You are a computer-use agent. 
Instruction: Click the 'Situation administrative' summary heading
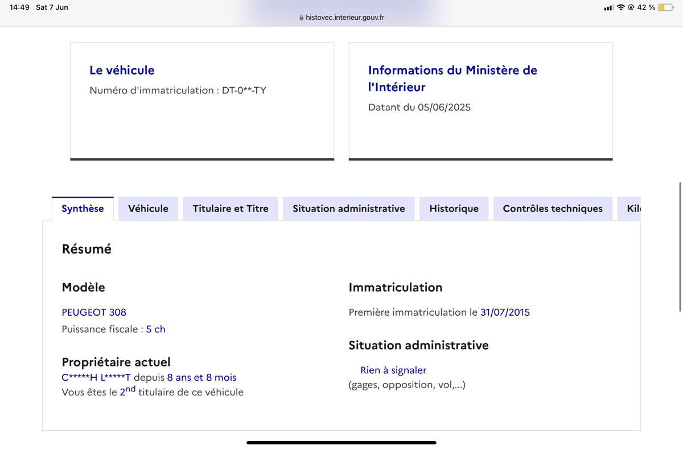click(x=418, y=345)
